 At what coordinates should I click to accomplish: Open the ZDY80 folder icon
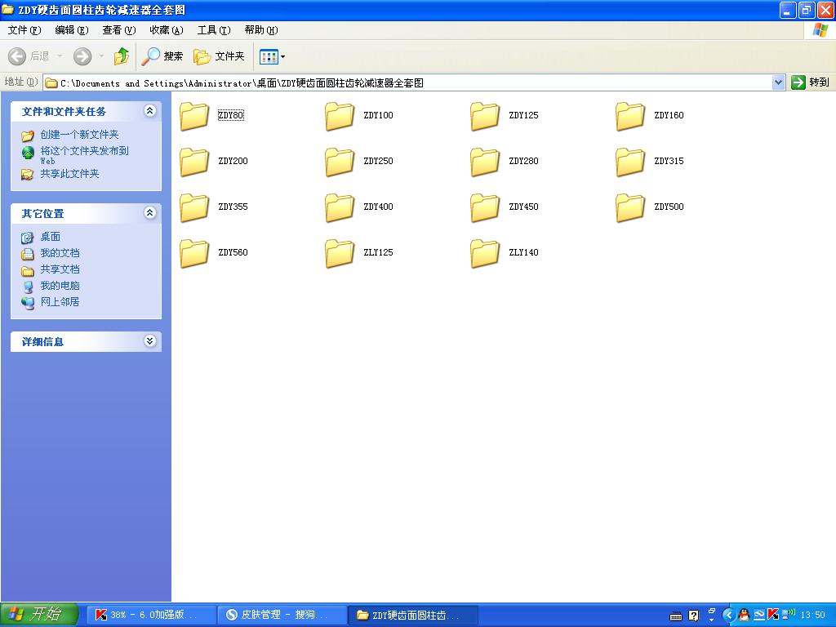point(194,116)
